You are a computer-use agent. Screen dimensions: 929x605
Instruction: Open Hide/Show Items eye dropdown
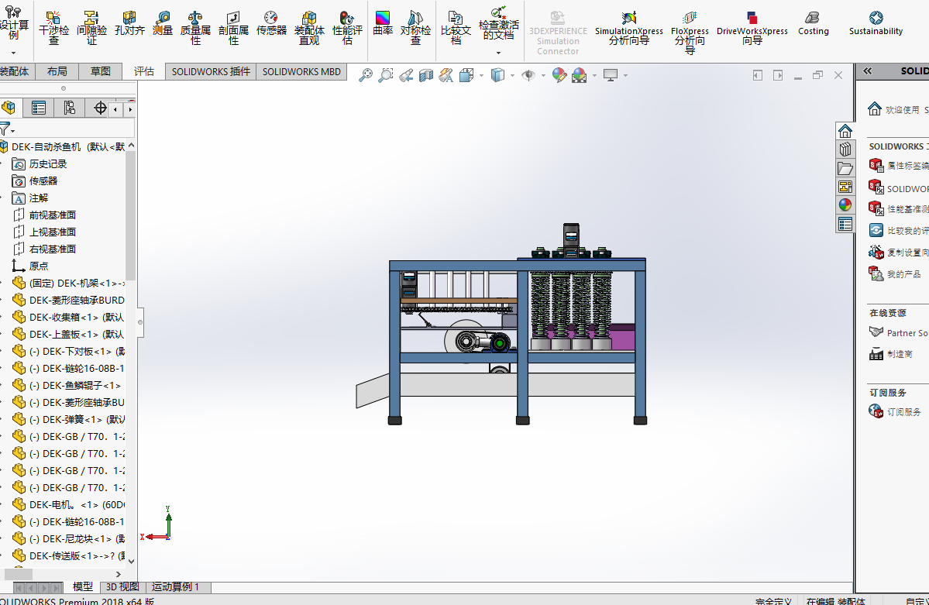pos(542,76)
